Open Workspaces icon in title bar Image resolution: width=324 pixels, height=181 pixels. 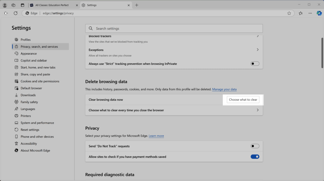coord(13,5)
